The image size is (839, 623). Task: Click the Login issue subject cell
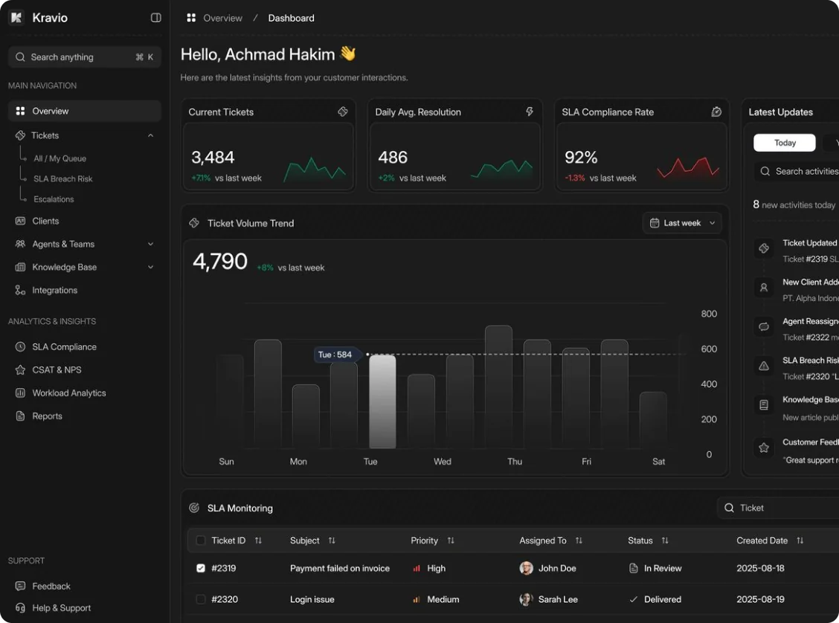coord(312,599)
